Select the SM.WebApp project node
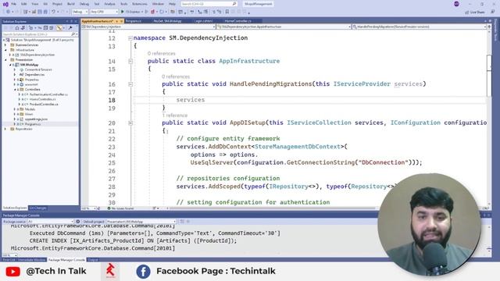 29,65
